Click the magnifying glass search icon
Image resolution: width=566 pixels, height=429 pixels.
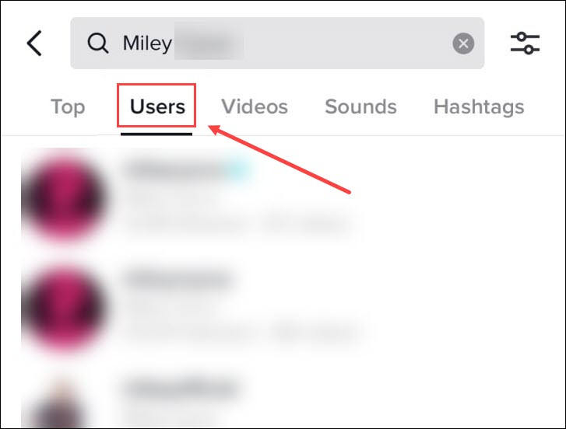(x=98, y=44)
